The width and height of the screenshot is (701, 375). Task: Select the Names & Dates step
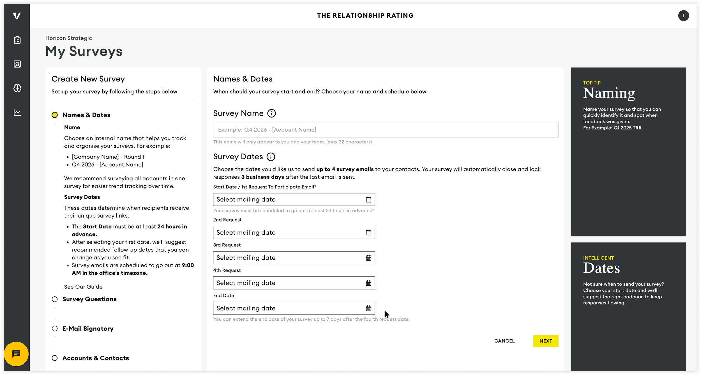(x=86, y=115)
